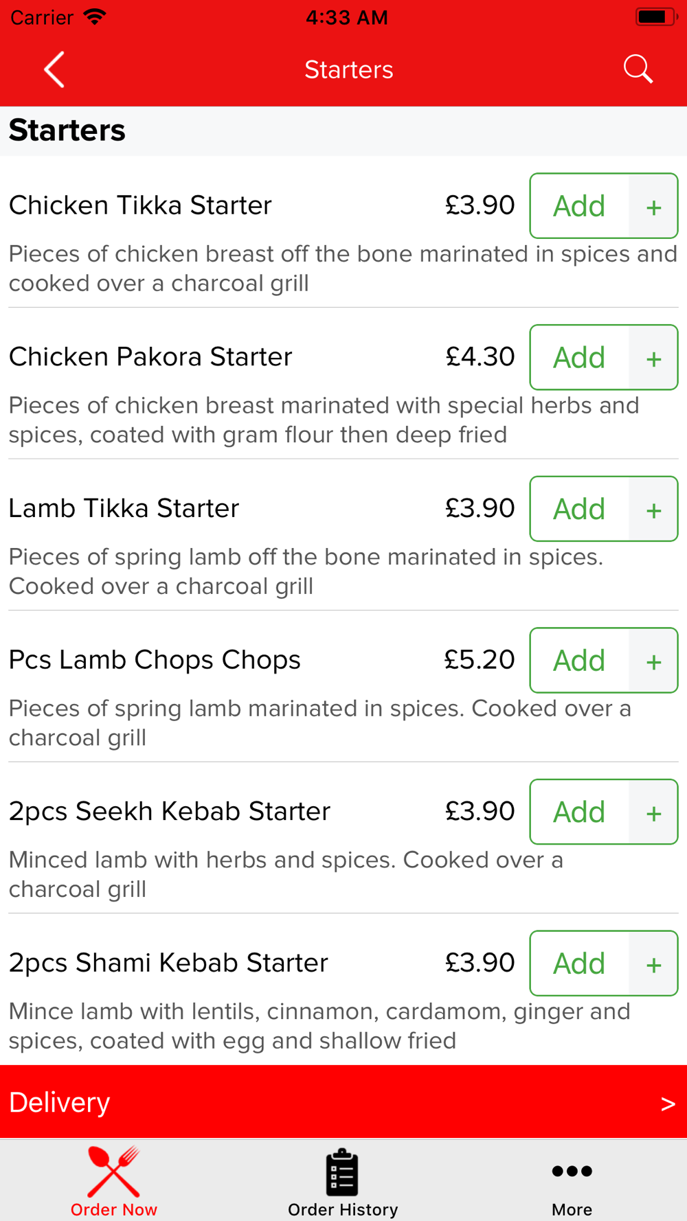
Task: Expand the Delivery bar arrow
Action: 668,1104
